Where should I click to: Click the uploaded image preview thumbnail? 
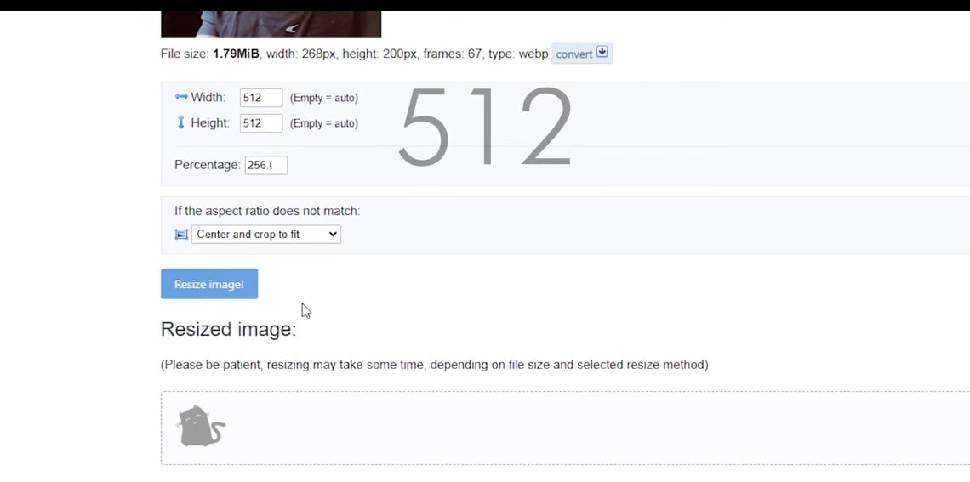[x=271, y=24]
